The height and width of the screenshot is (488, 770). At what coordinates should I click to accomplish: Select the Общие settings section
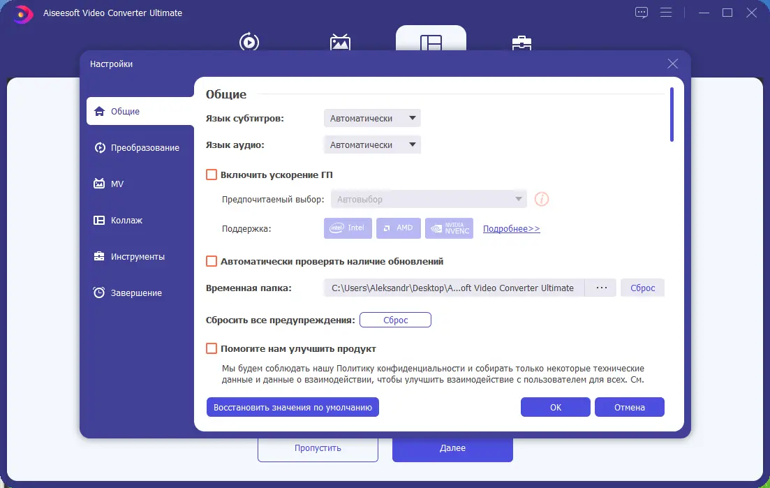pyautogui.click(x=140, y=112)
